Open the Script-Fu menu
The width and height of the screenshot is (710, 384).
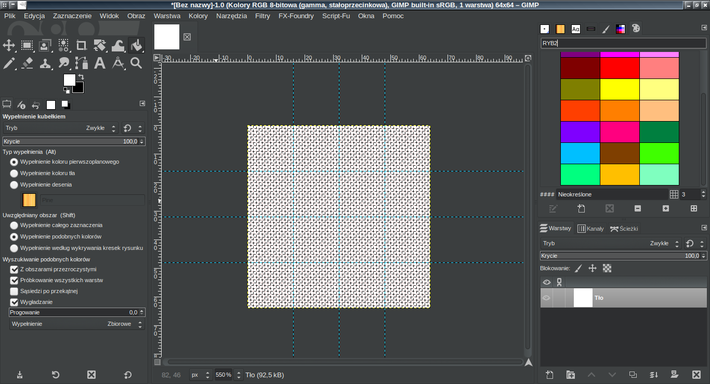click(x=336, y=16)
